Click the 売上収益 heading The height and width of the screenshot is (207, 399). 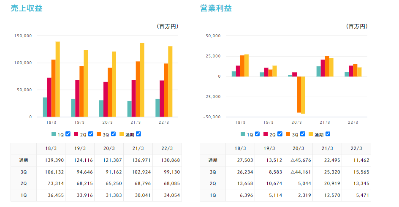pyautogui.click(x=27, y=8)
